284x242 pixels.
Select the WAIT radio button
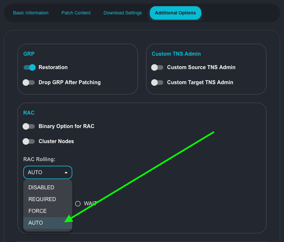[x=78, y=204]
